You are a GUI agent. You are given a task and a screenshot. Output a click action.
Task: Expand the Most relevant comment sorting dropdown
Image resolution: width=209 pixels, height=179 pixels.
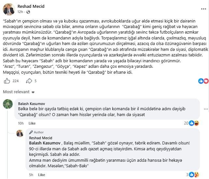pos(18,92)
